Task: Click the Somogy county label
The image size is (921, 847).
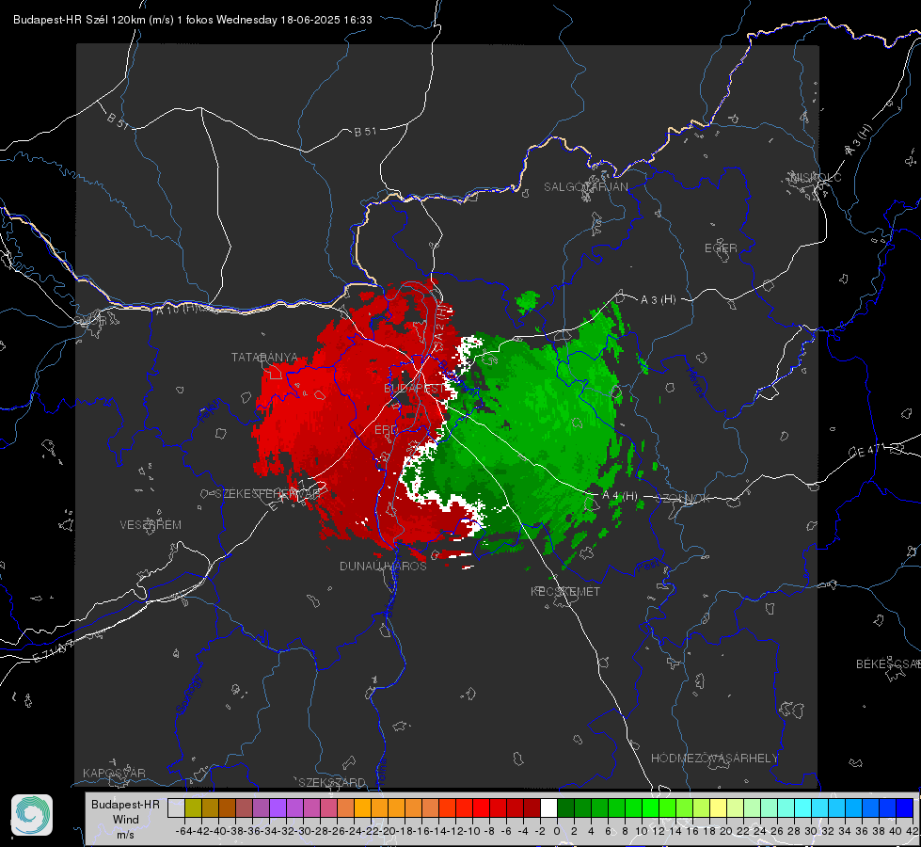Action: pyautogui.click(x=189, y=695)
